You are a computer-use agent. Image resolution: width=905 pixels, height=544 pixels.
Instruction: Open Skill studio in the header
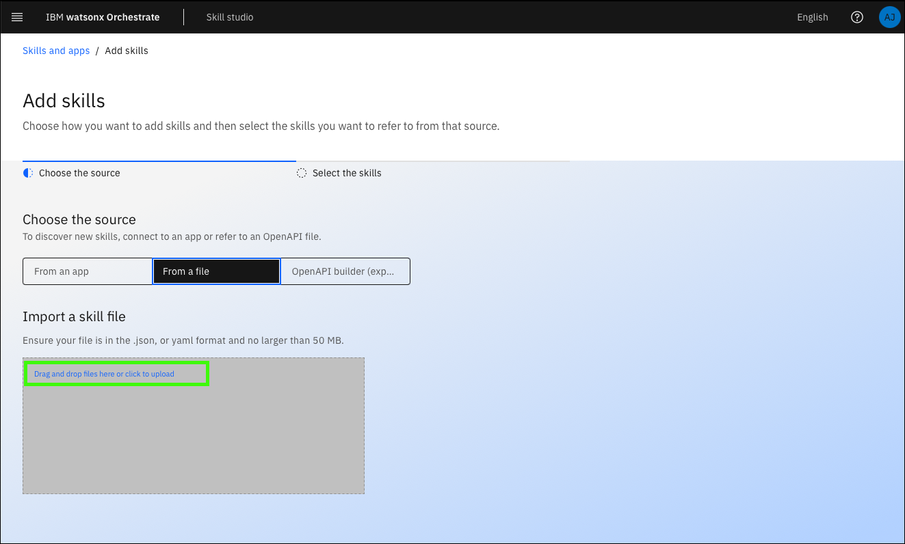click(230, 17)
